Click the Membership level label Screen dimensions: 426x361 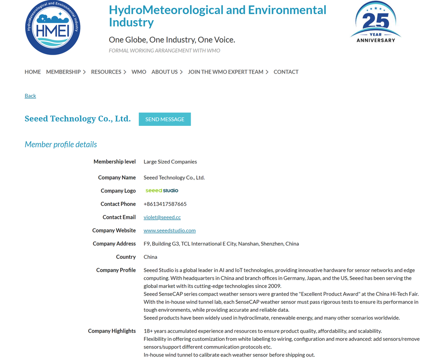115,161
